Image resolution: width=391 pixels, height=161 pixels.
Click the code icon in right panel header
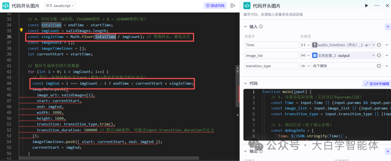pos(247,6)
